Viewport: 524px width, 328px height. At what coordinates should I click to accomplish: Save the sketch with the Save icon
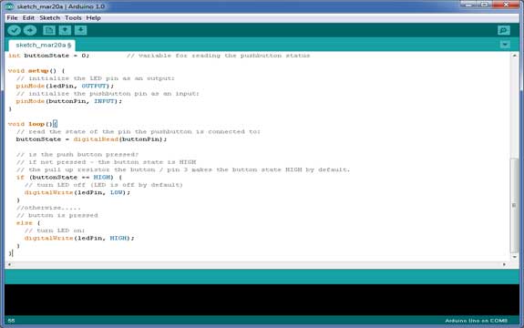(x=80, y=30)
